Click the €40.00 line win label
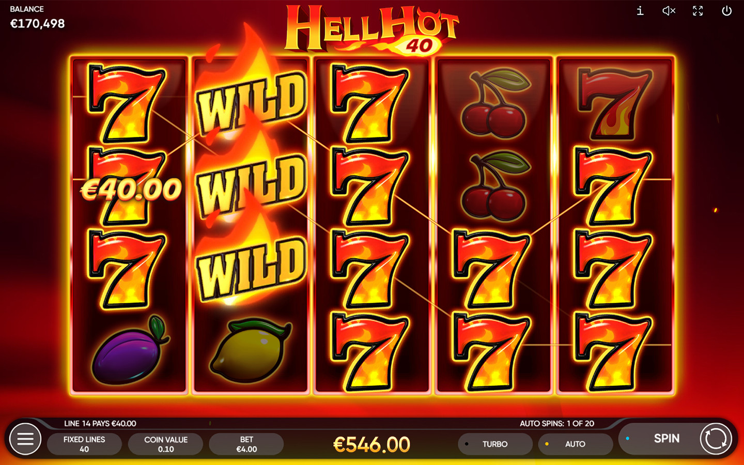Viewport: 744px width, 465px height. pyautogui.click(x=131, y=190)
